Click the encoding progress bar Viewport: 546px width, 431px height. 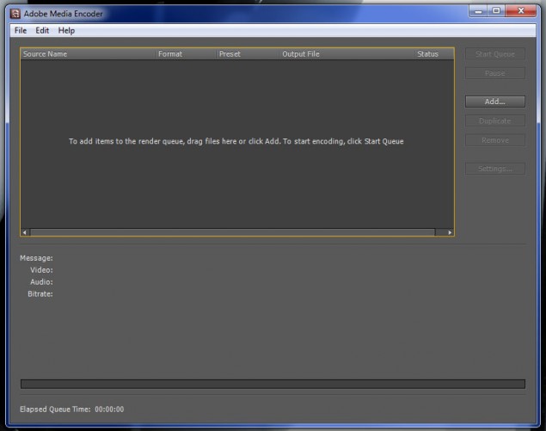tap(273, 384)
